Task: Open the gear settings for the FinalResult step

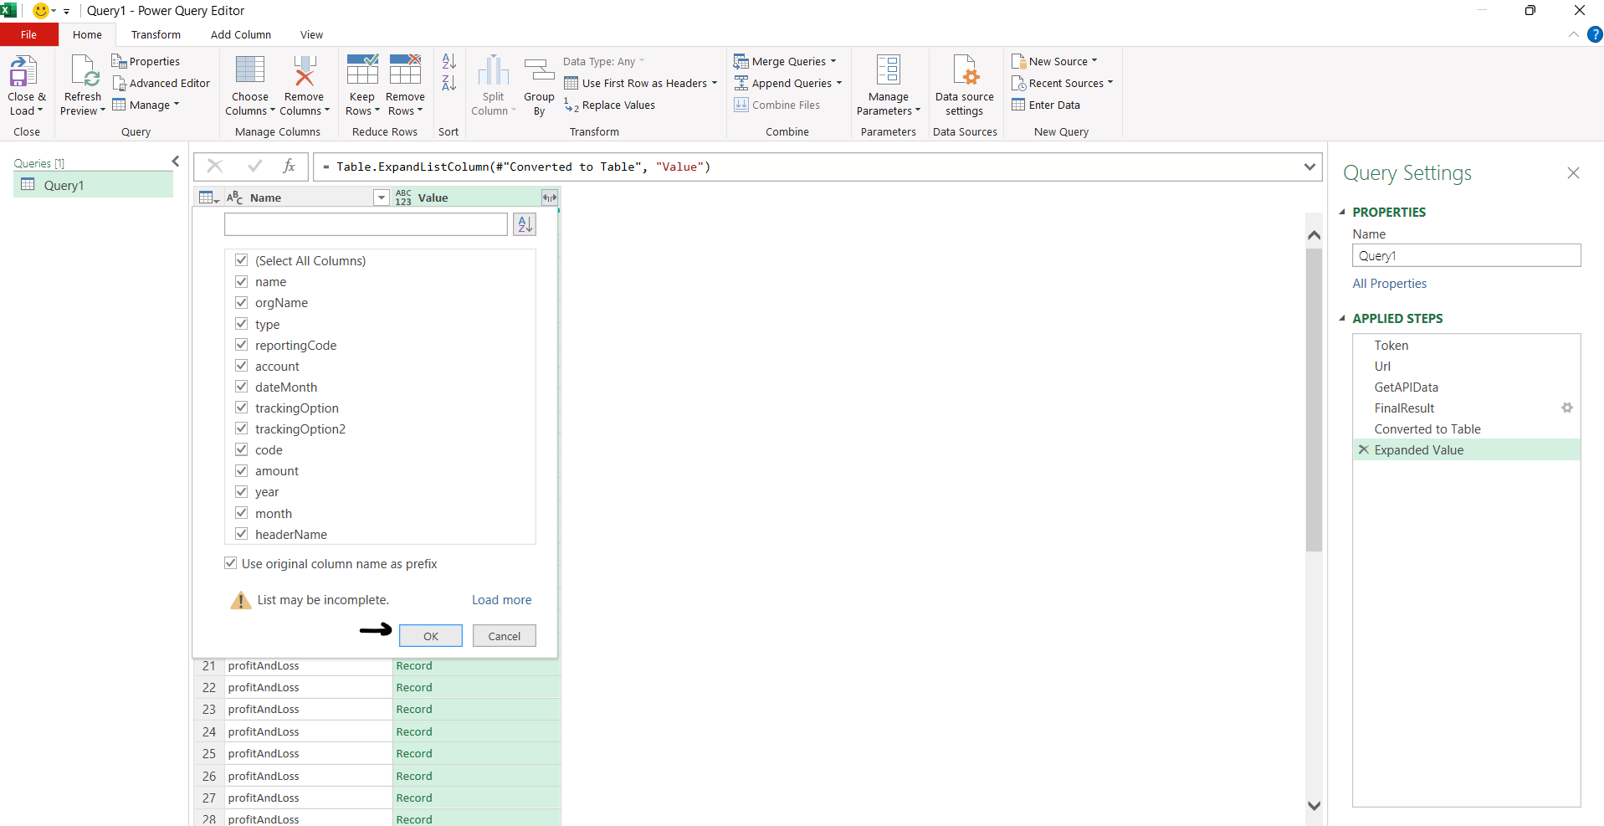Action: click(x=1567, y=408)
